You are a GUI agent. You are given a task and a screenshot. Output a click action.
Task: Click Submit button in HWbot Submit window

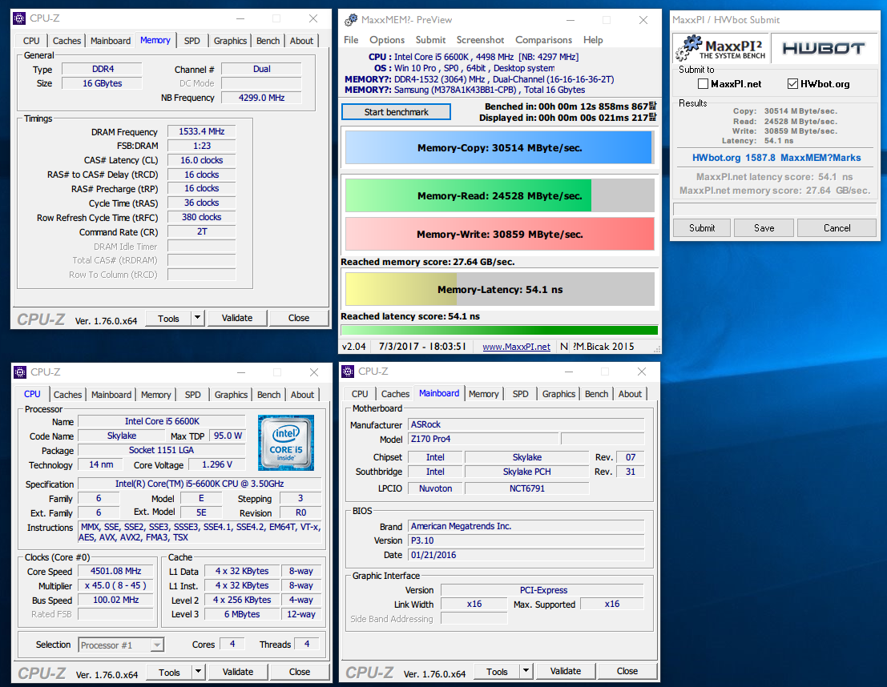click(x=701, y=228)
